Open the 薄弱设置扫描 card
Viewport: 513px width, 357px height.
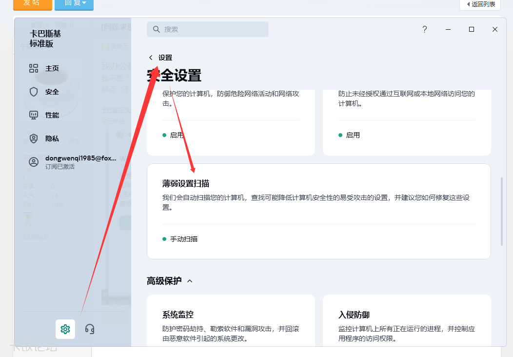coord(318,211)
